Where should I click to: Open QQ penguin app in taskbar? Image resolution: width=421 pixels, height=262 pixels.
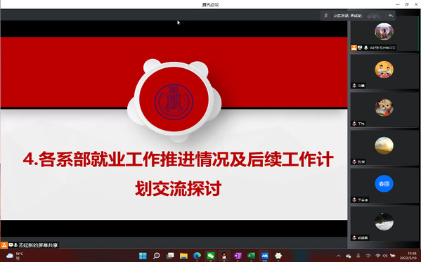(x=224, y=256)
